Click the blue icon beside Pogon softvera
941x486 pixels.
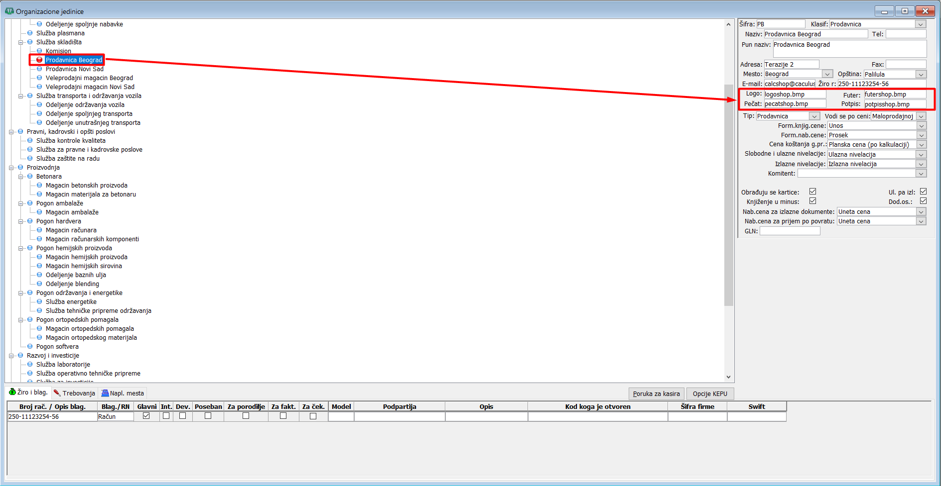(x=30, y=347)
